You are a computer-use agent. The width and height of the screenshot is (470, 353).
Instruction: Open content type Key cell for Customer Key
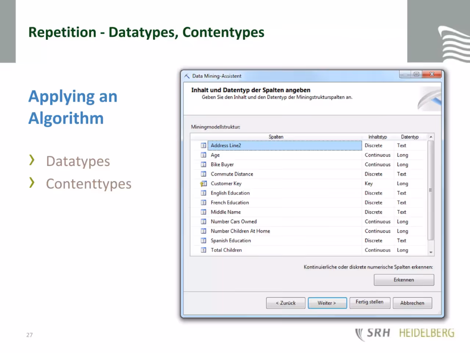378,183
